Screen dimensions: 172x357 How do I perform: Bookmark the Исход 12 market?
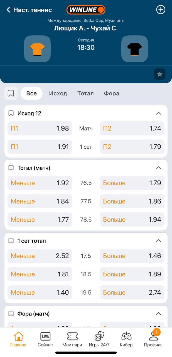click(11, 113)
